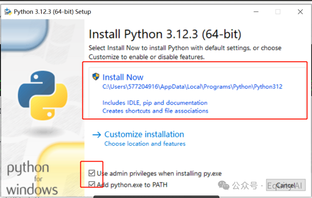Click the "Add python.exe to PATH" label text
312x198 pixels.
[x=132, y=185]
